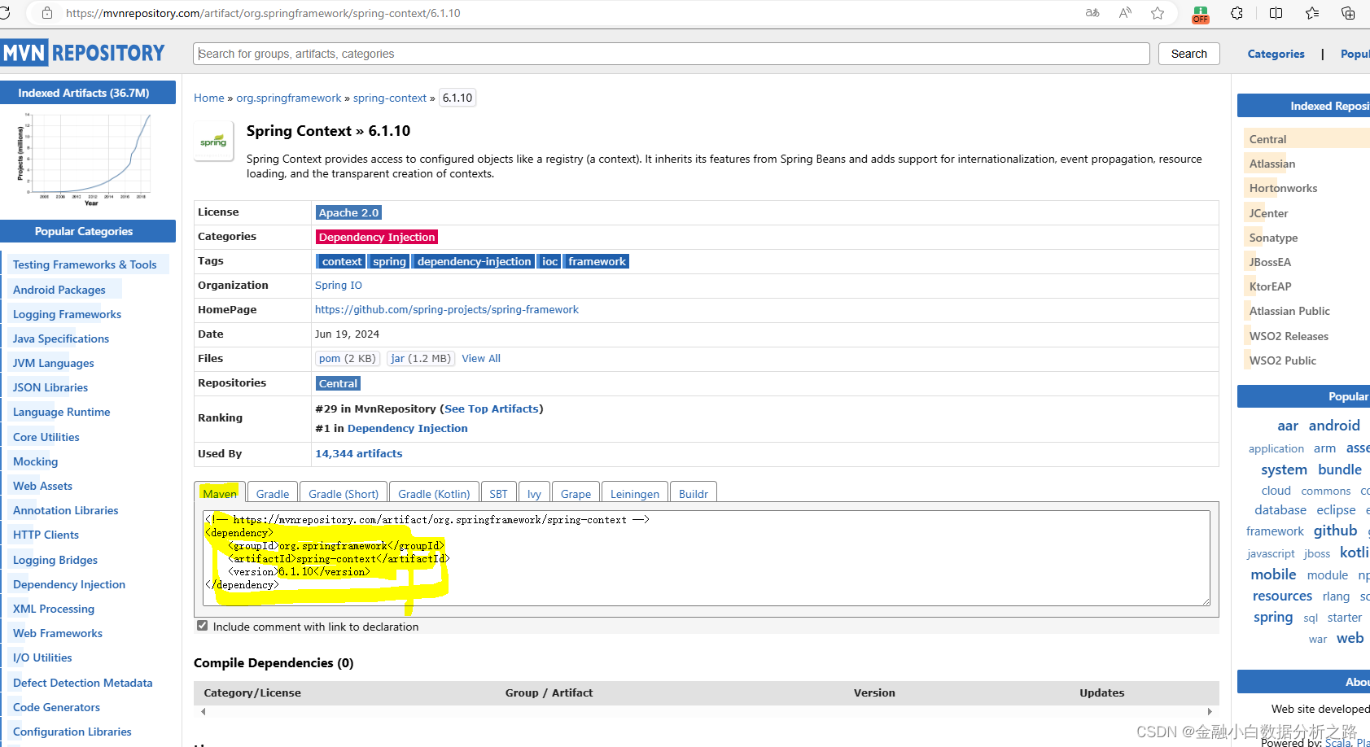
Task: Open the 14,344 artifacts link
Action: pos(359,453)
